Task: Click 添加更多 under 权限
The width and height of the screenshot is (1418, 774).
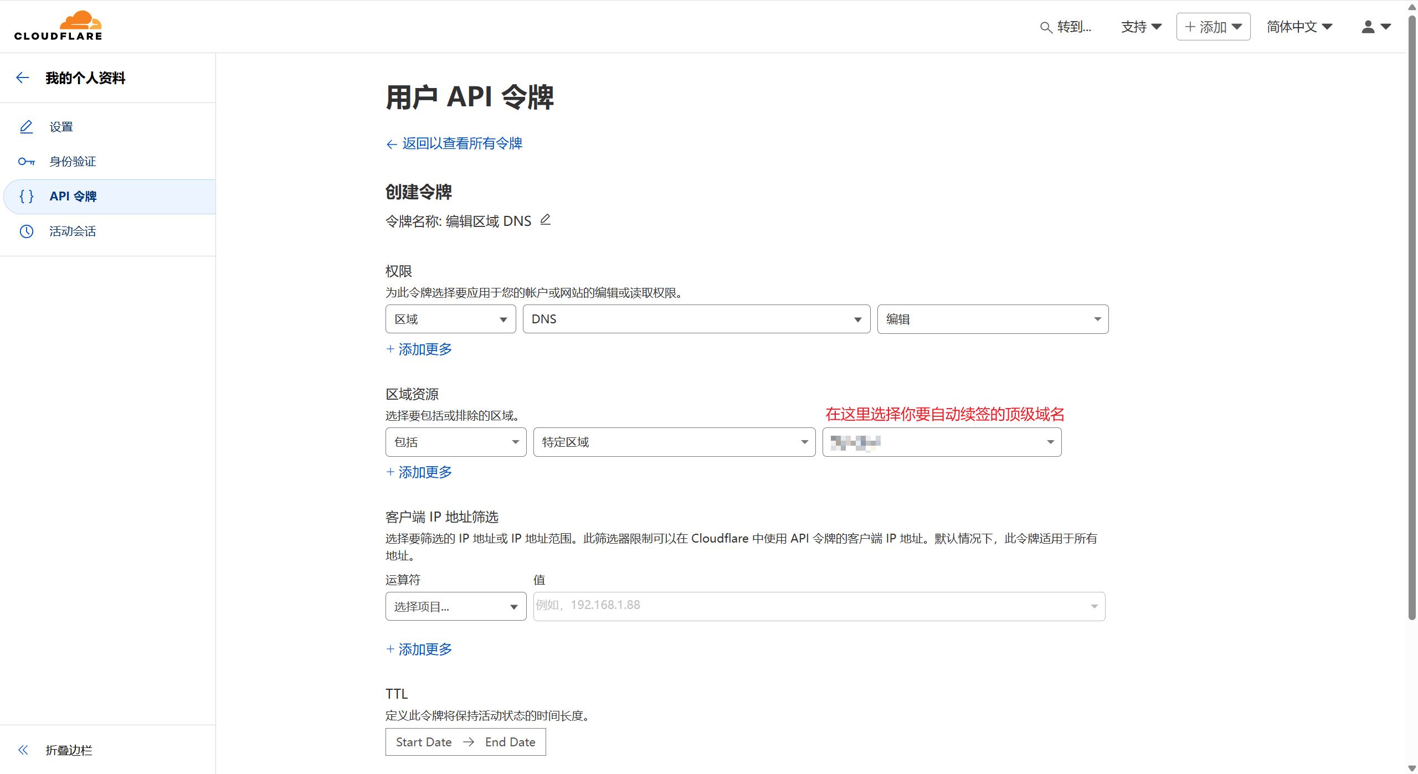Action: pyautogui.click(x=419, y=349)
